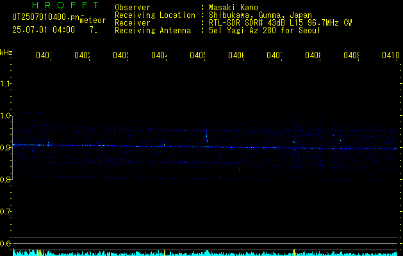Click the green meteor label
Screen dimensions: 403x256
(x=93, y=20)
